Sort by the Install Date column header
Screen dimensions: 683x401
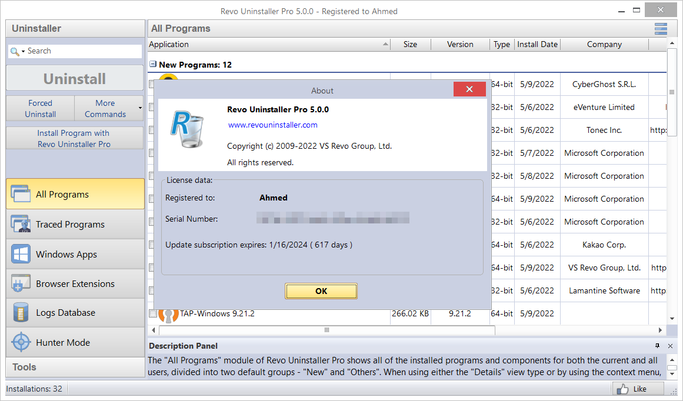[537, 45]
